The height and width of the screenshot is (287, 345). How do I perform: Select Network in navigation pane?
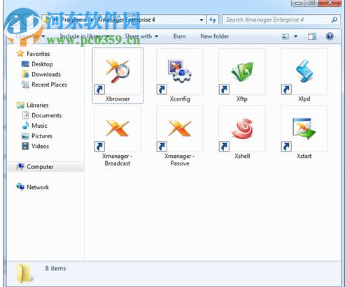point(33,187)
